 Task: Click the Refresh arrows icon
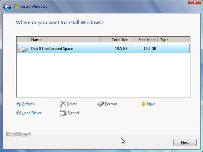(19, 104)
